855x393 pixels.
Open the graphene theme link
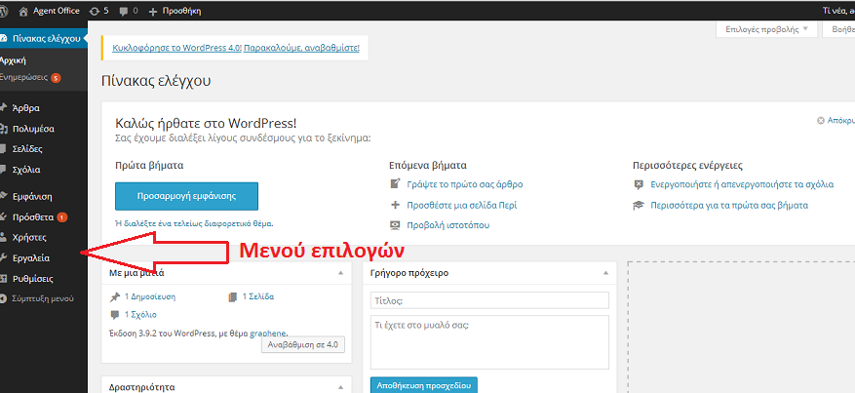click(x=268, y=334)
